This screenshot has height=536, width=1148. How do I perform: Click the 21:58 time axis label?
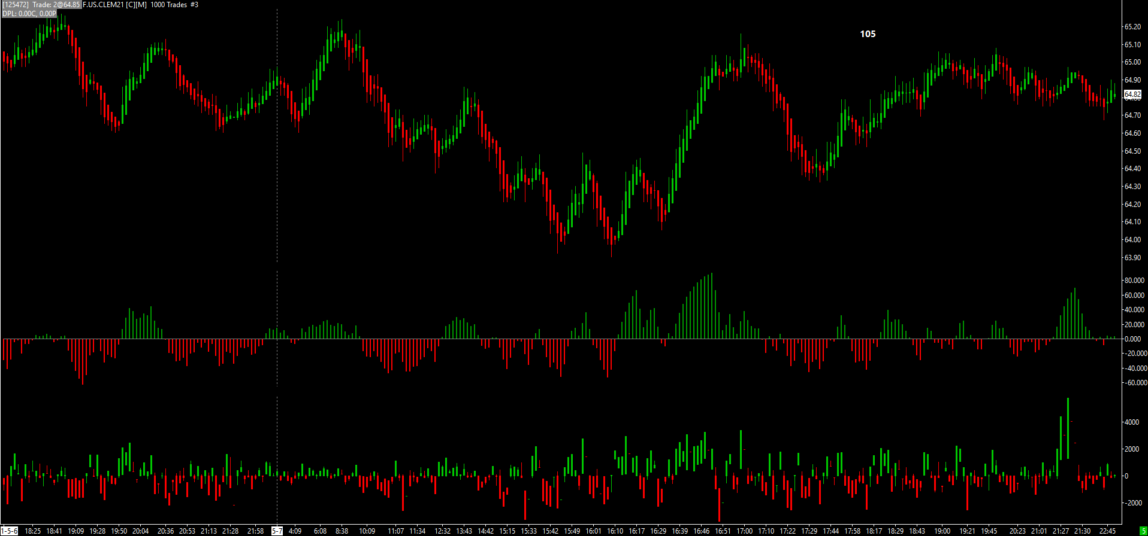pos(255,531)
